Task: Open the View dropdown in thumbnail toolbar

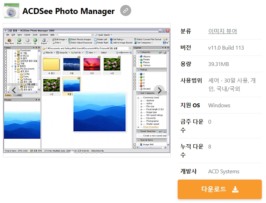Action: (x=90, y=53)
